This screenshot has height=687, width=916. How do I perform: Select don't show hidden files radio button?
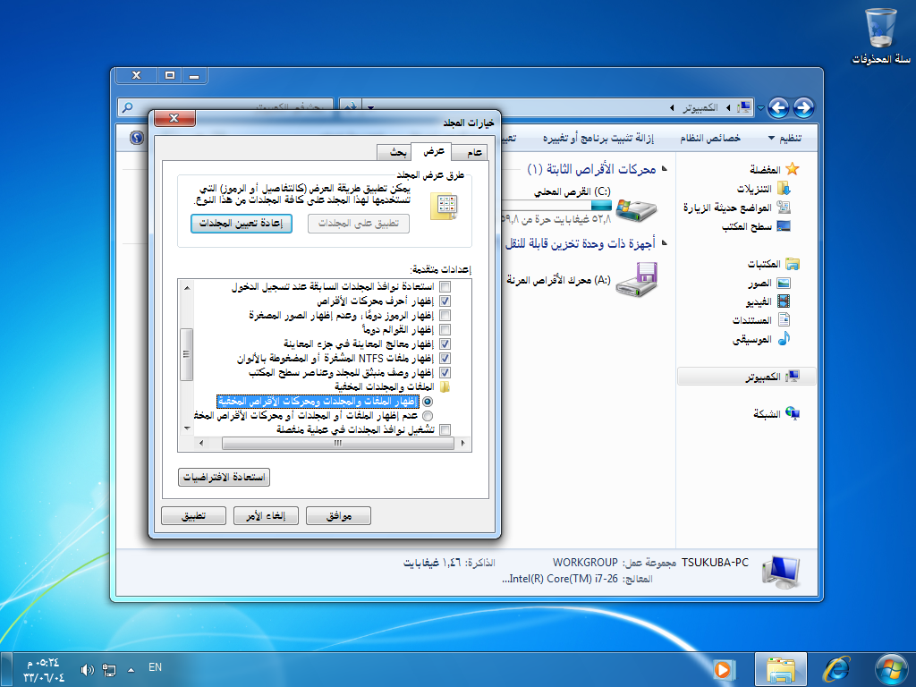pyautogui.click(x=428, y=416)
